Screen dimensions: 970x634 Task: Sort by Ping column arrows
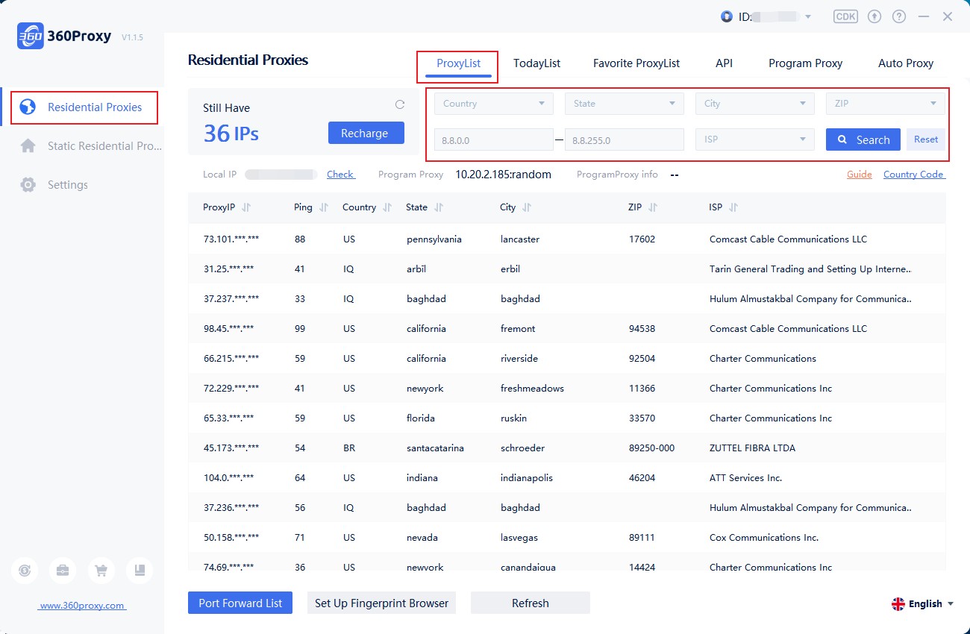[x=323, y=207]
